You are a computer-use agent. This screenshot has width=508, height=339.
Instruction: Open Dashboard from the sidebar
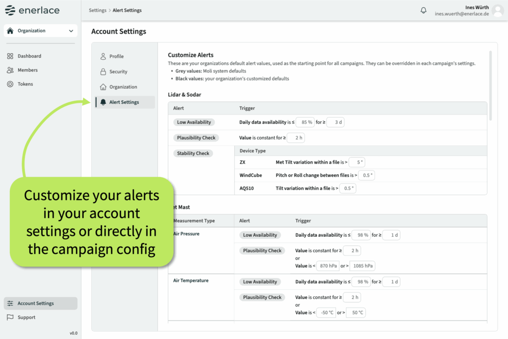point(29,56)
